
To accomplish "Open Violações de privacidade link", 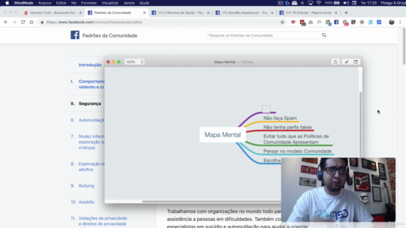I will coord(103,221).
